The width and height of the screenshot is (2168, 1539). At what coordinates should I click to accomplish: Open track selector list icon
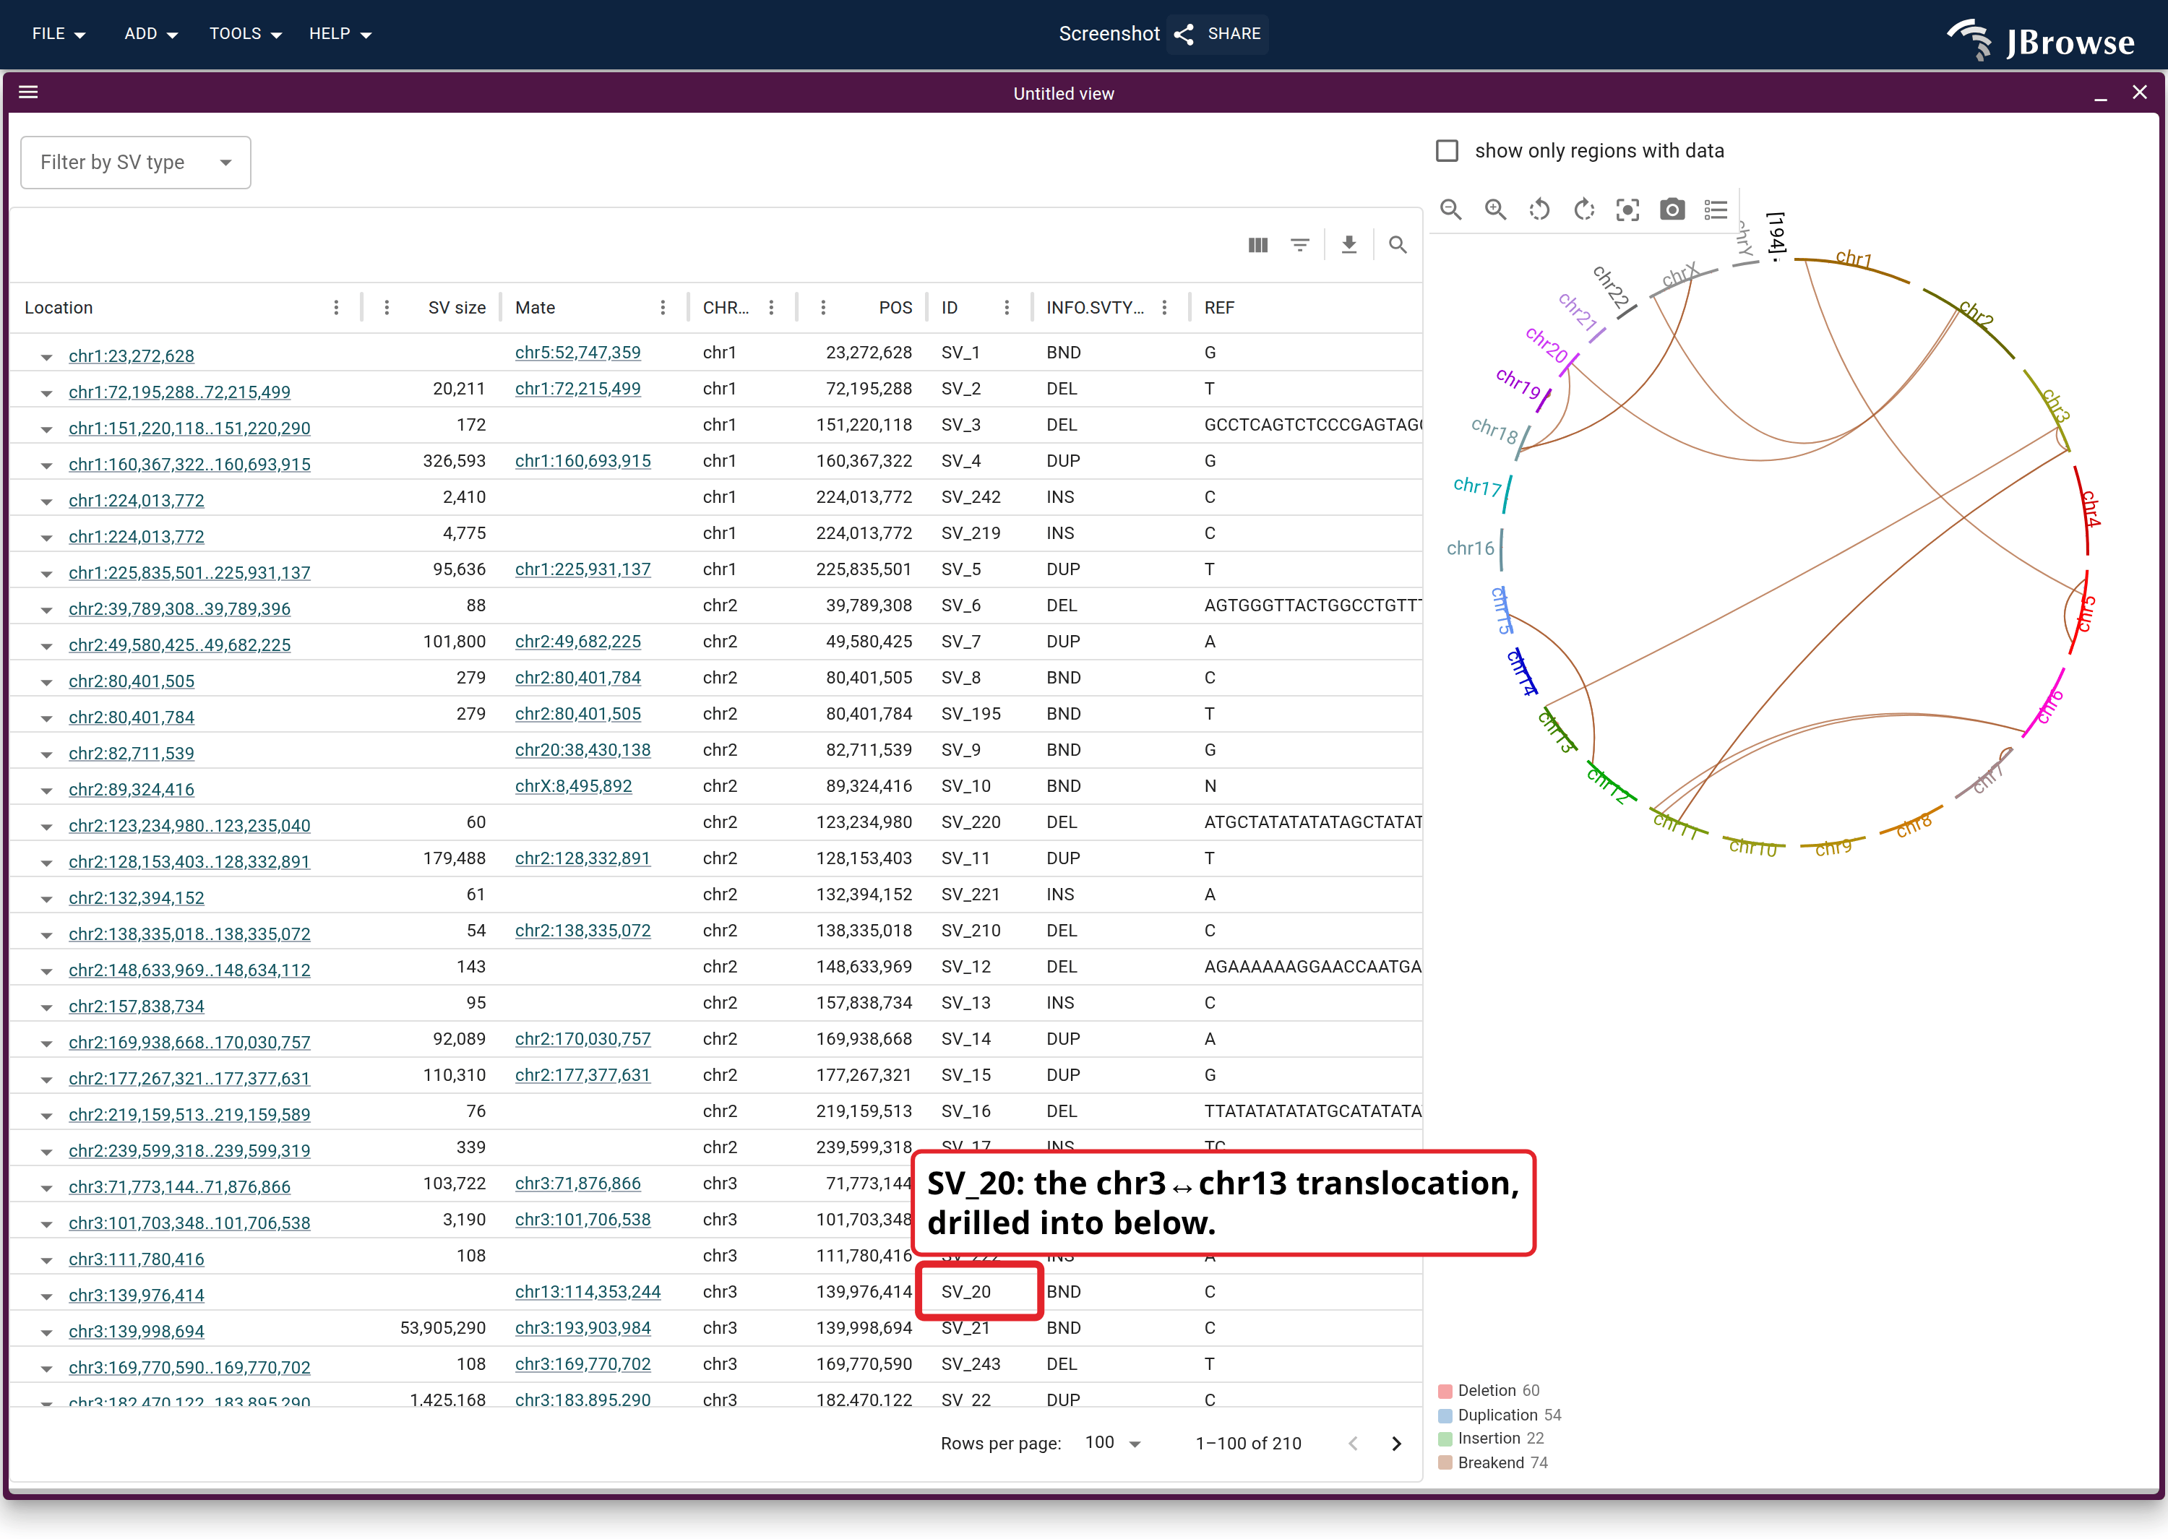1716,210
